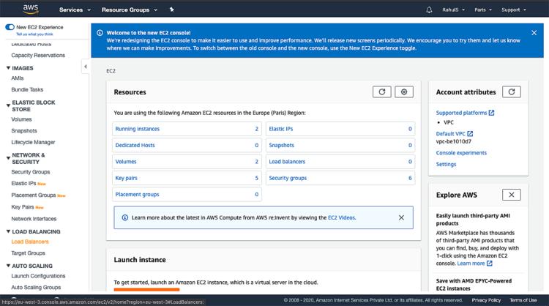
Task: Open the Running instances link
Action: pyautogui.click(x=137, y=129)
